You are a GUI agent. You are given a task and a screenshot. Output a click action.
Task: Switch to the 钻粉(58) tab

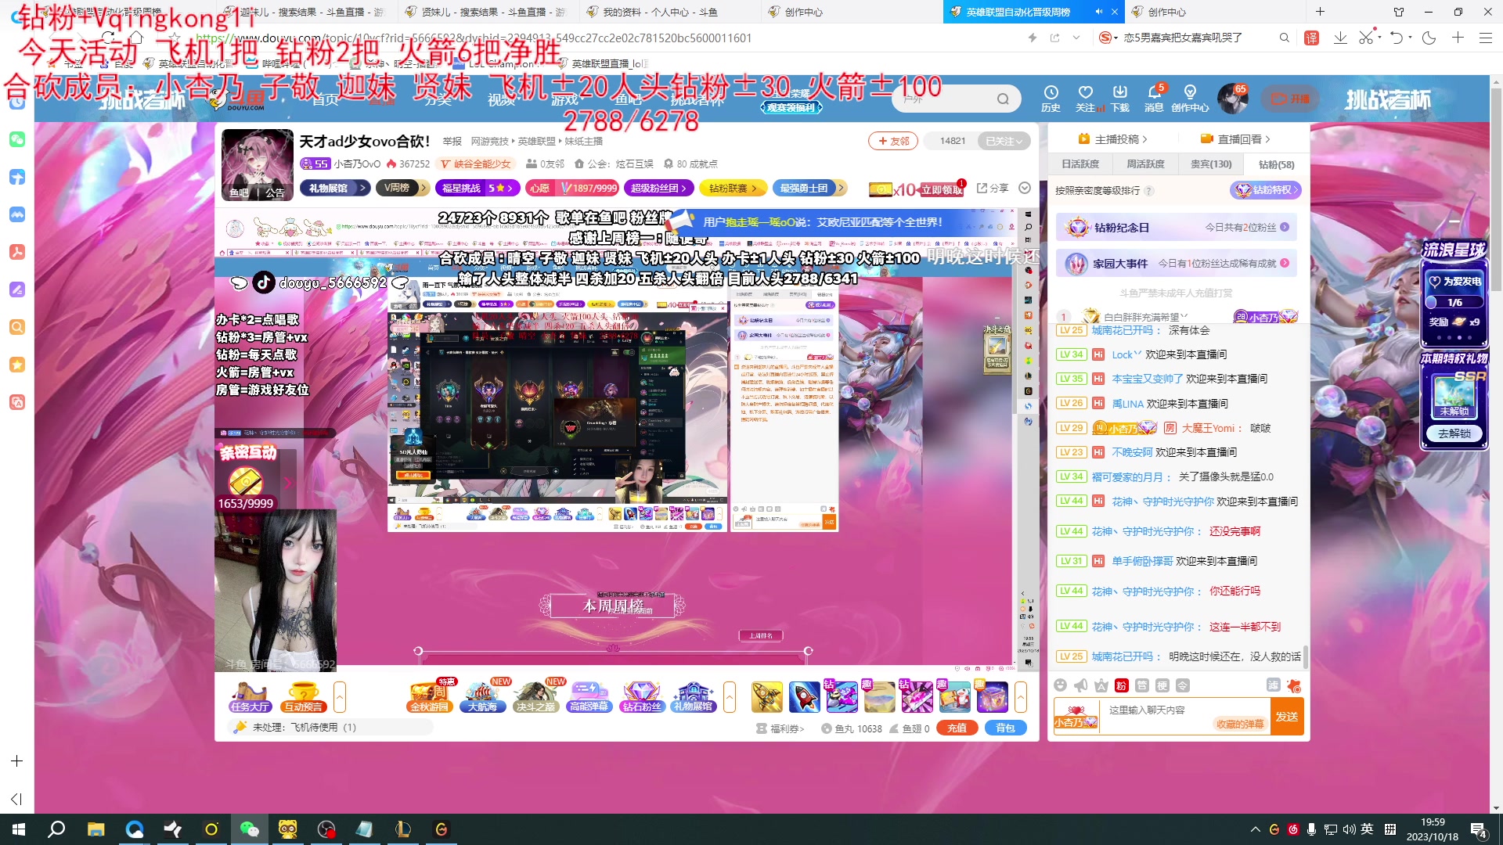click(1276, 164)
